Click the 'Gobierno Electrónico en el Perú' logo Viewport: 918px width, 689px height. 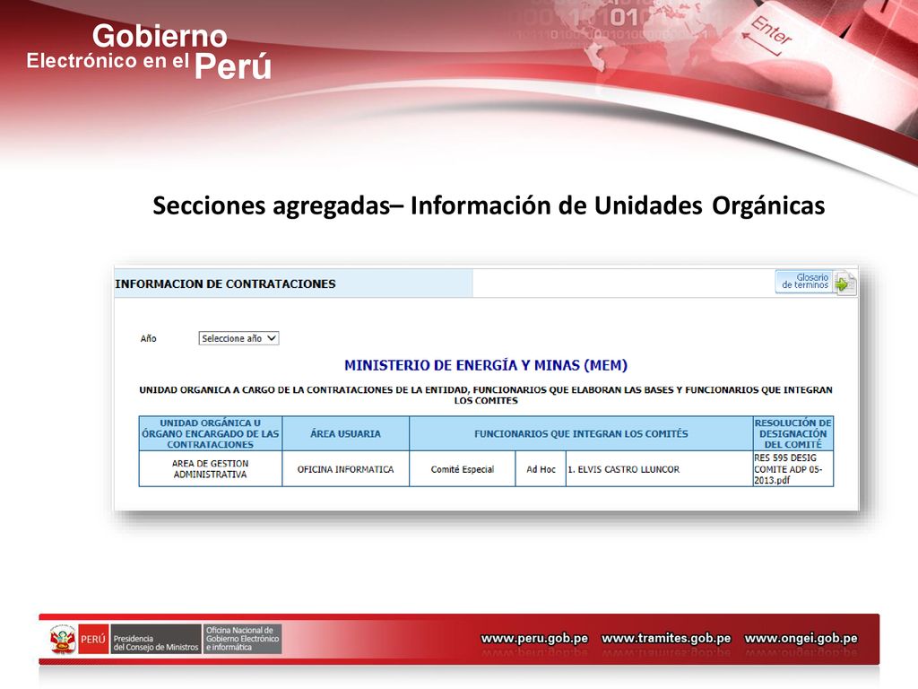click(x=150, y=51)
